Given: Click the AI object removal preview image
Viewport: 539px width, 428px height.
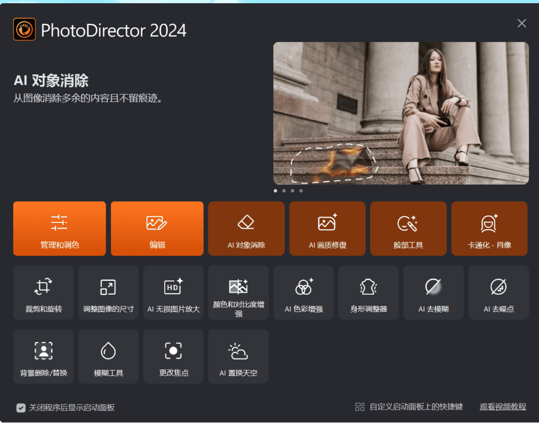Looking at the screenshot, I should (401, 113).
